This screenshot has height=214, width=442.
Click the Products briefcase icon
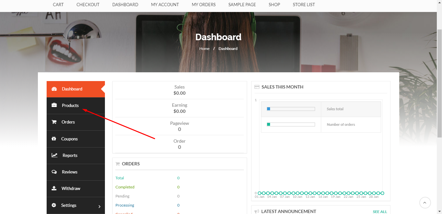[54, 105]
